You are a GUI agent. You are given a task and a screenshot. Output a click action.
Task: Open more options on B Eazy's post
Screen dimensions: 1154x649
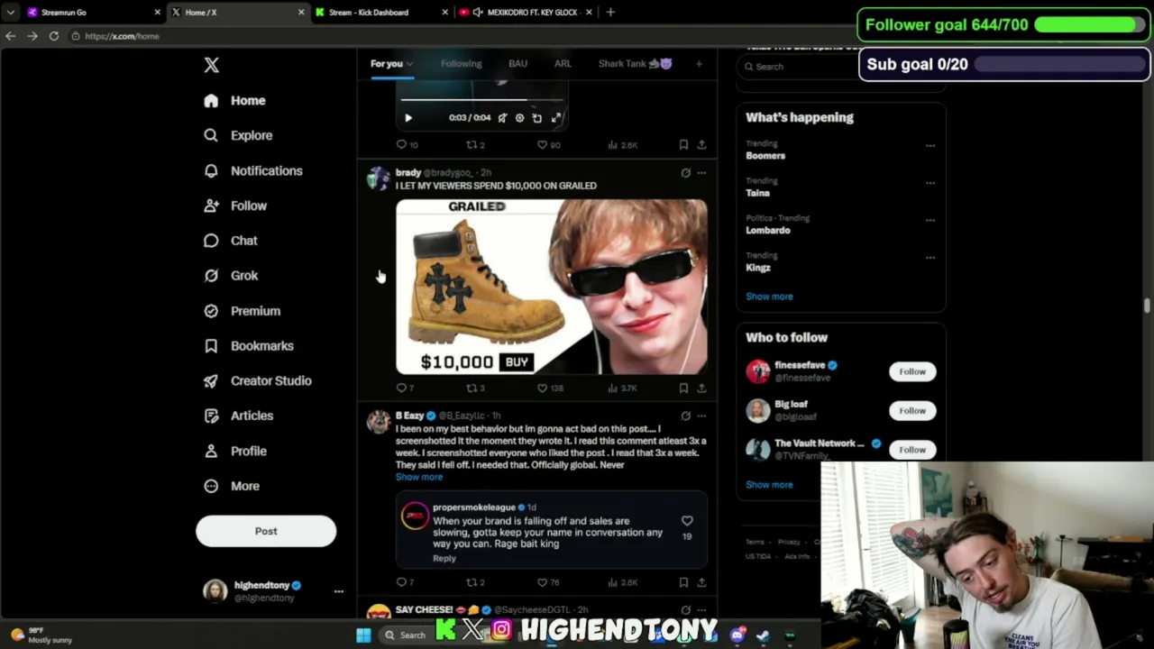(701, 416)
